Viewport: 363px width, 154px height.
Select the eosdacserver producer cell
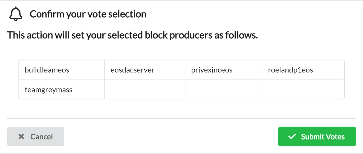pos(145,70)
